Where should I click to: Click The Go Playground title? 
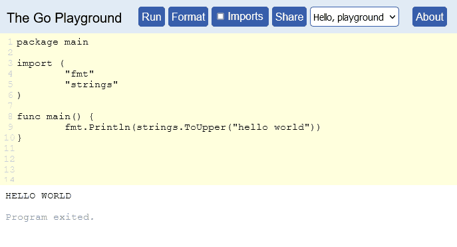64,18
